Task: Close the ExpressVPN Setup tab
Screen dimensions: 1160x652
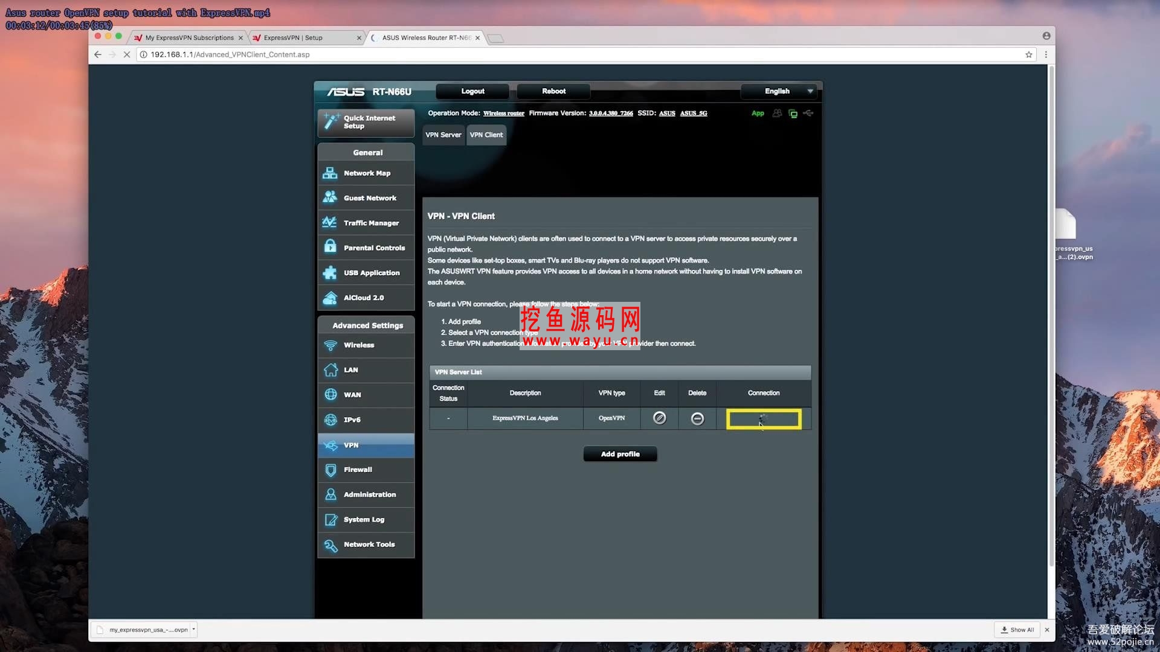Action: pyautogui.click(x=359, y=37)
